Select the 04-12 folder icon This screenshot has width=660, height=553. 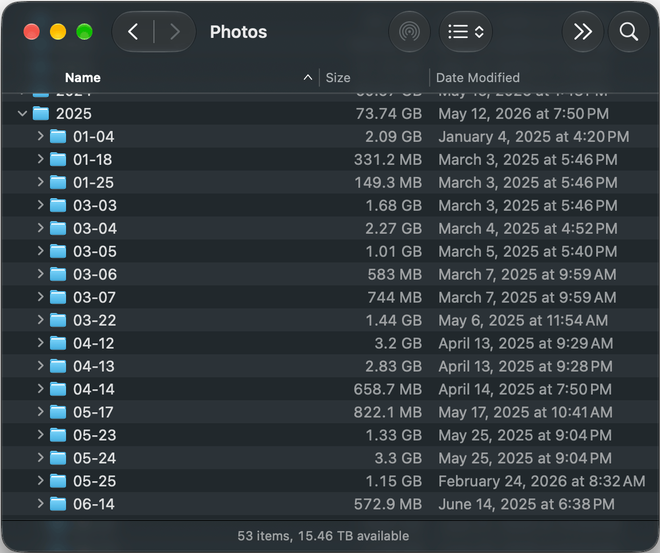point(58,343)
